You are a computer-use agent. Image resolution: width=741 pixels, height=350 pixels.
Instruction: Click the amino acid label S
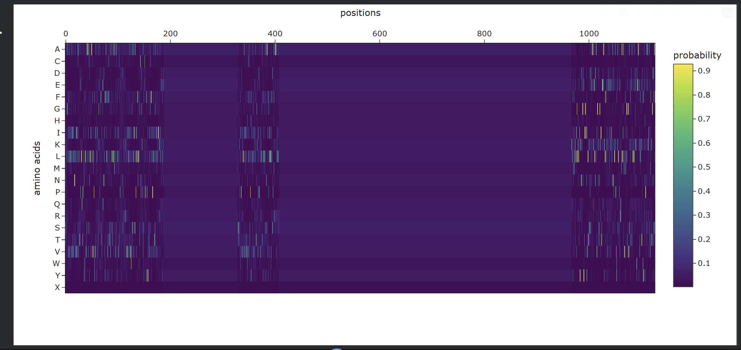(x=57, y=228)
